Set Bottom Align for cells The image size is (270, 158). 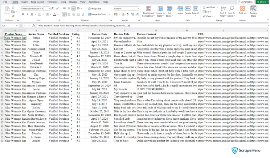(73, 8)
